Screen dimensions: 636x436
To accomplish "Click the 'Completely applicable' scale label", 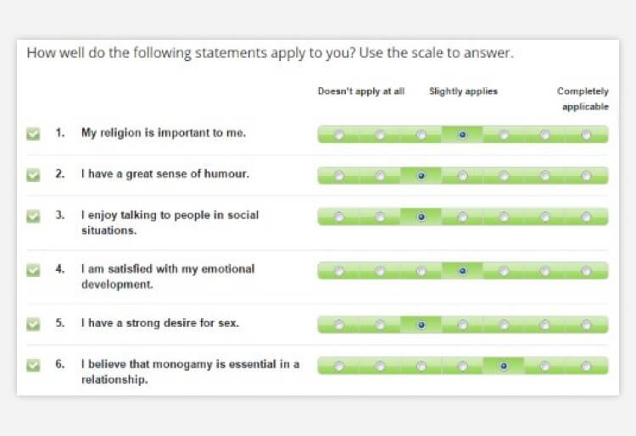I will coord(583,99).
